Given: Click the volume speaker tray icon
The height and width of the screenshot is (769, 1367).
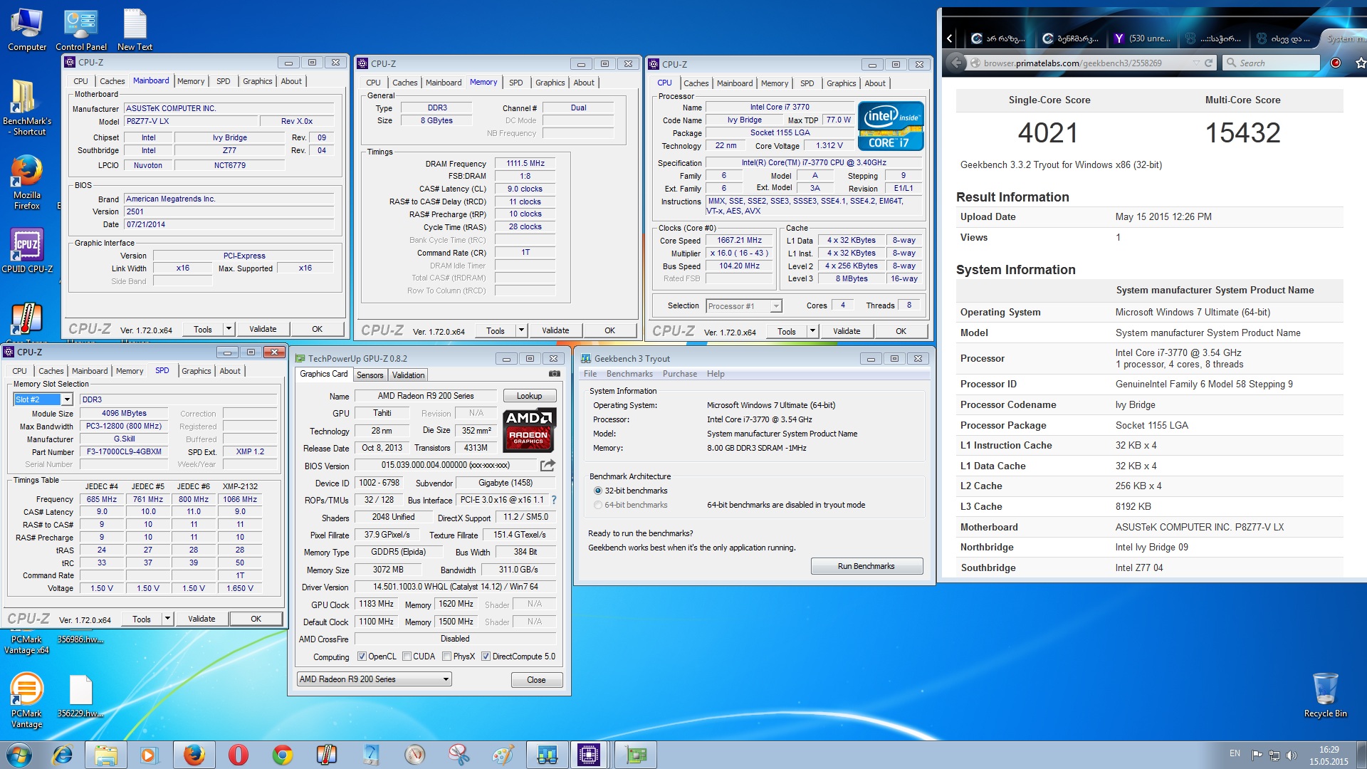Looking at the screenshot, I should point(1292,755).
